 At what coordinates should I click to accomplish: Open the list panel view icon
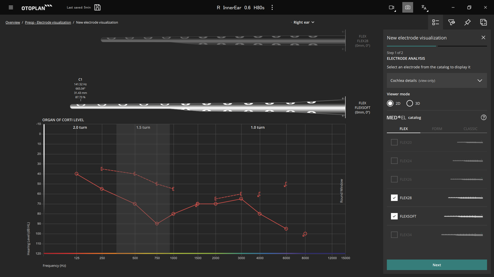[435, 22]
